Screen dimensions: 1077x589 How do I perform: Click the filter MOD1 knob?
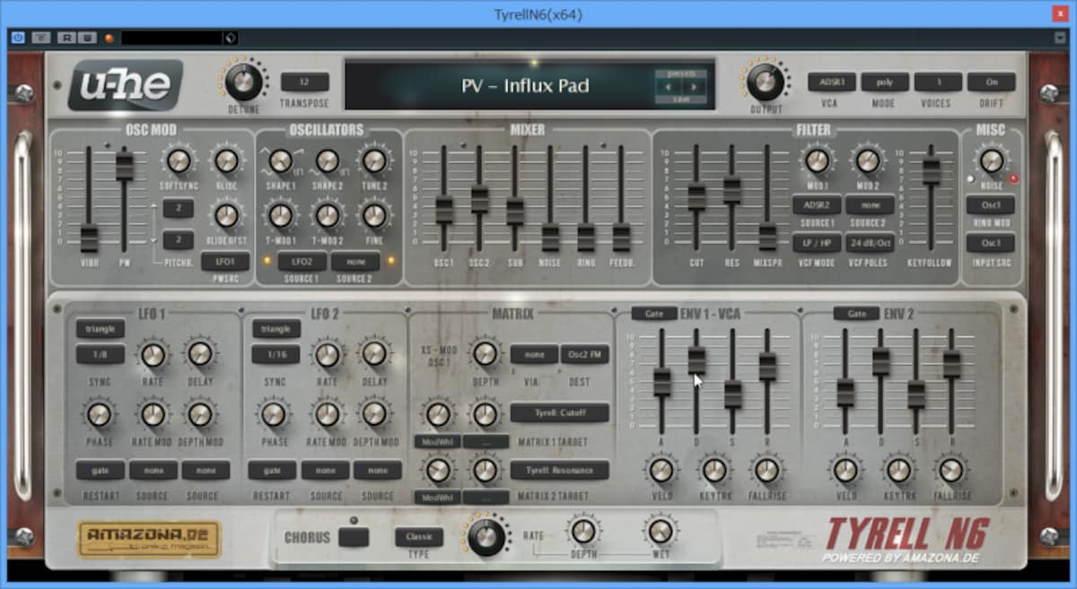click(x=816, y=160)
